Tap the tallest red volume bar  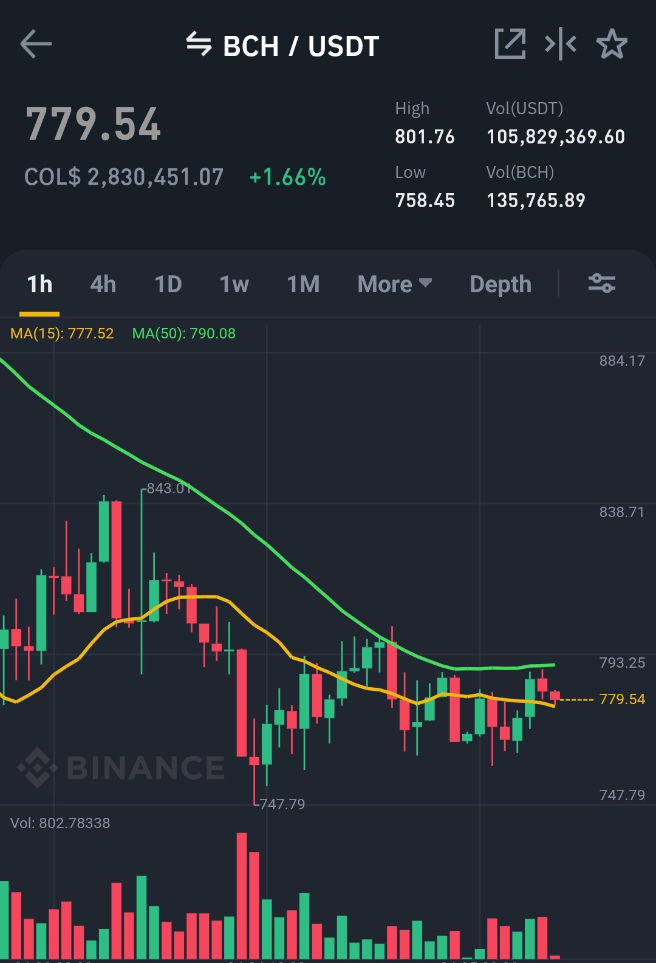(x=242, y=896)
